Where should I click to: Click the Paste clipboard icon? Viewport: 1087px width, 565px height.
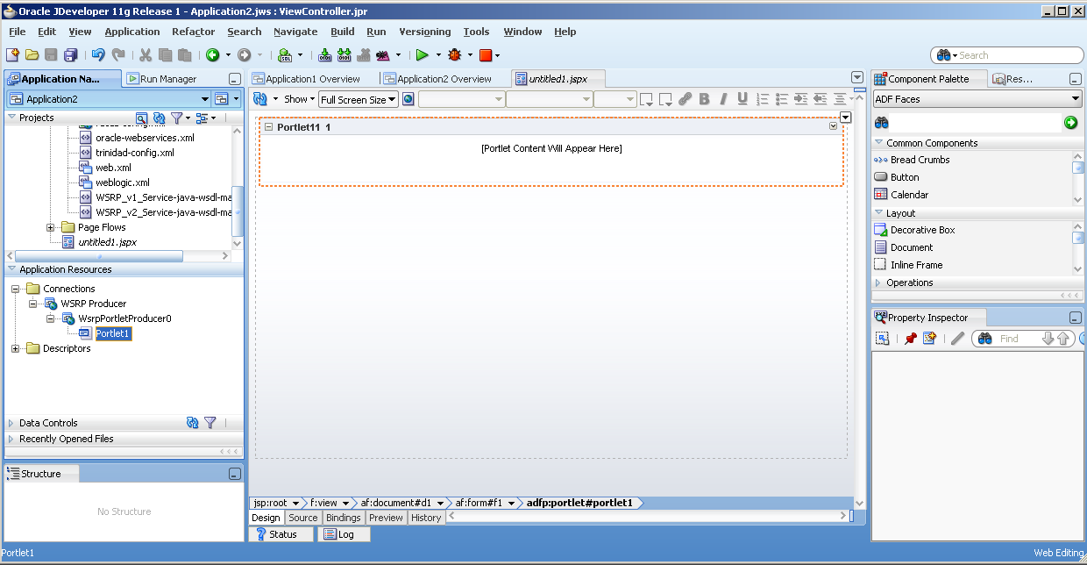[184, 55]
